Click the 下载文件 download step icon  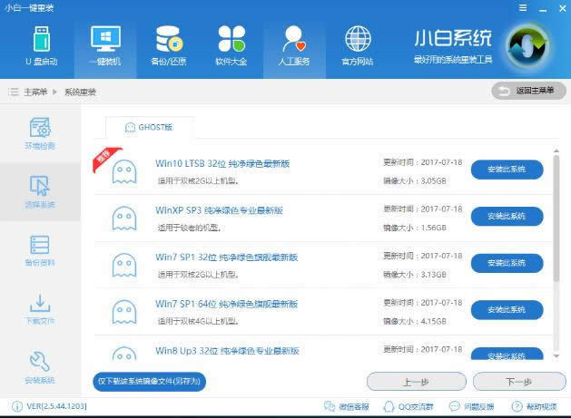40,309
